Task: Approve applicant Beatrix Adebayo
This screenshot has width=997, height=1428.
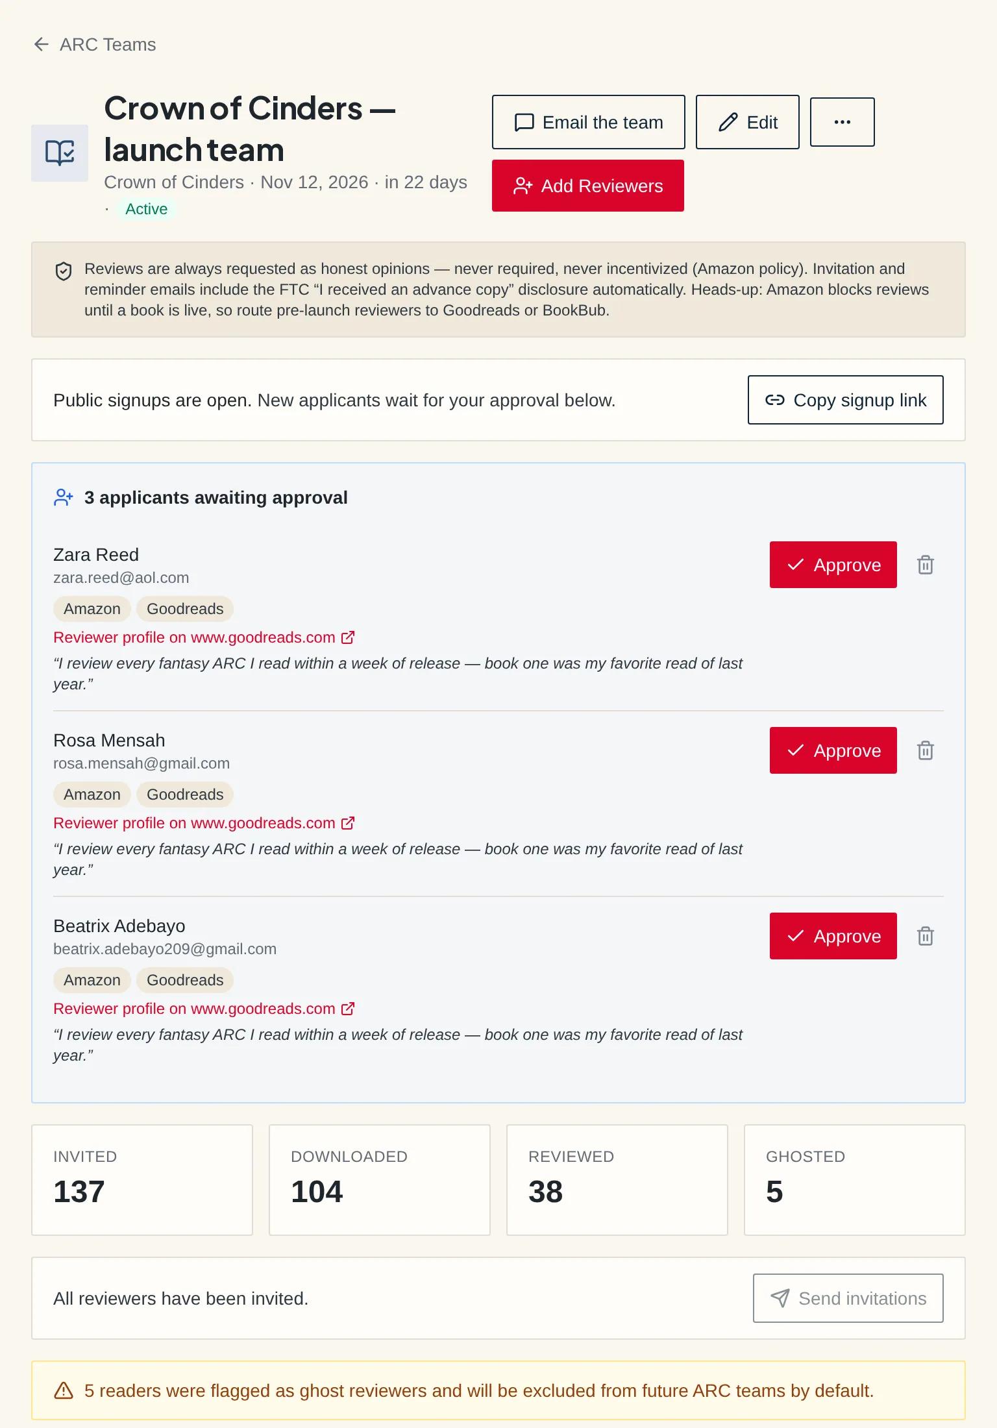Action: 833,936
